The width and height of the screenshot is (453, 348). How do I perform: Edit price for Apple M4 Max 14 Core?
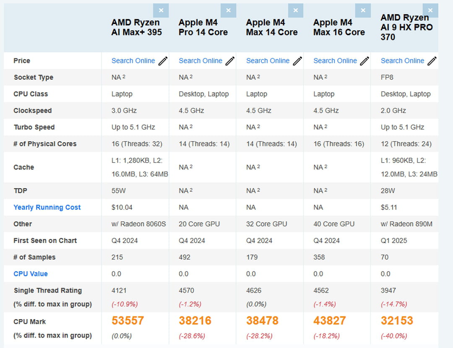pos(297,61)
